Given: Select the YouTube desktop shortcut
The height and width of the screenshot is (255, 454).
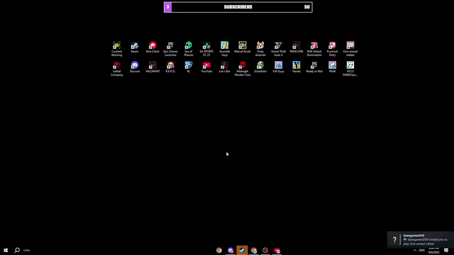Looking at the screenshot, I should (x=206, y=67).
